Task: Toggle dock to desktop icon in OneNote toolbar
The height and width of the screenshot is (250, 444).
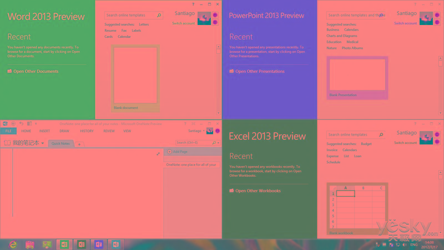Action: point(29,123)
